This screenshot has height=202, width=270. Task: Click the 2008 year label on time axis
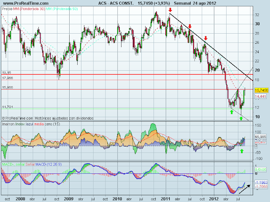click(20, 199)
